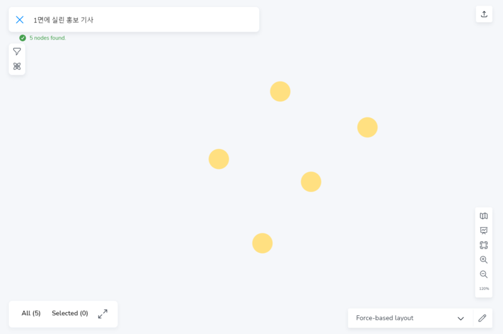The height and width of the screenshot is (334, 503).
Task: Click the layout dropdown chevron arrow
Action: click(x=460, y=318)
